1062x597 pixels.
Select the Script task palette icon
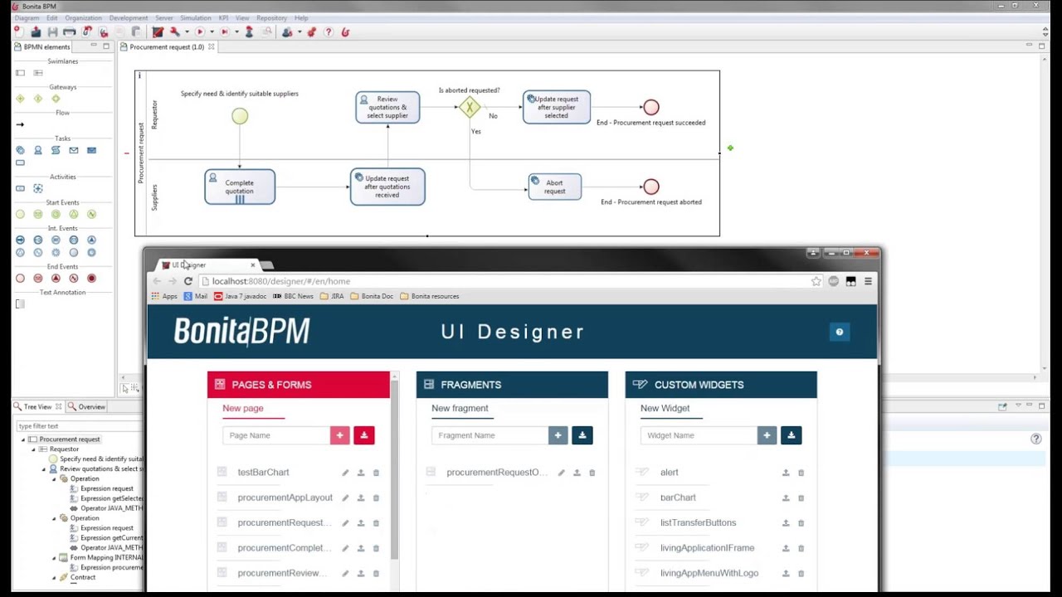click(x=56, y=150)
